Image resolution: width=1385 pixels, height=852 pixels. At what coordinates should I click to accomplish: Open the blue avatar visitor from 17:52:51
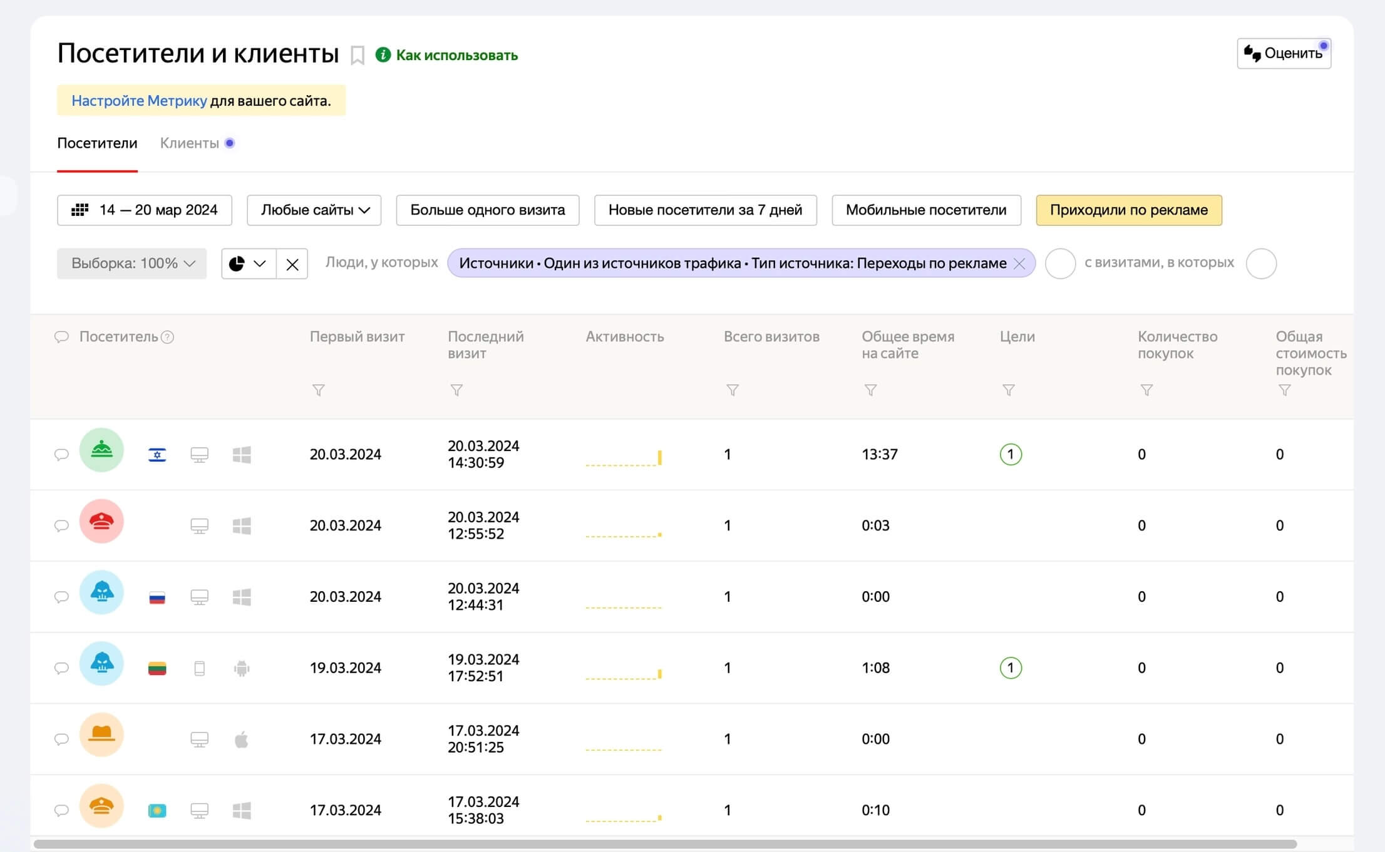coord(101,664)
